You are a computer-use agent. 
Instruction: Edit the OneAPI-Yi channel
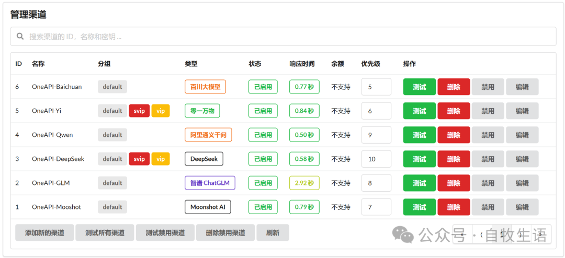click(x=522, y=111)
